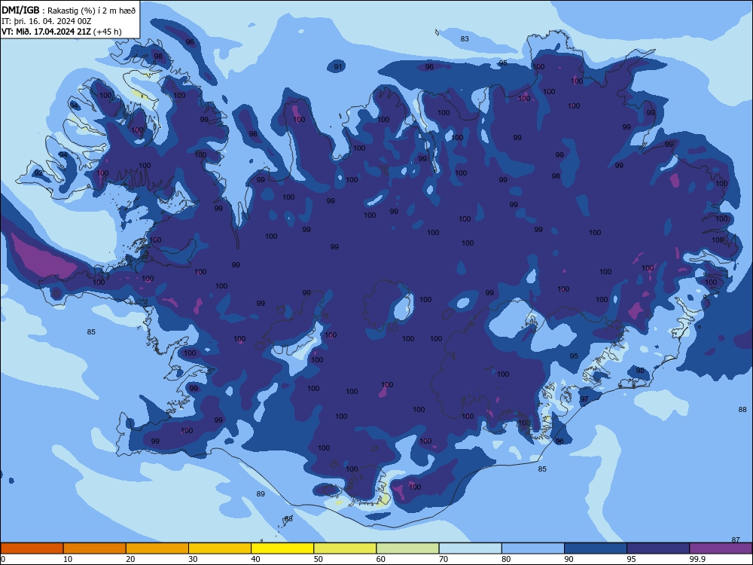753x565 pixels.
Task: Click the medium blue 90–95 legend swatch
Action: pyautogui.click(x=596, y=548)
